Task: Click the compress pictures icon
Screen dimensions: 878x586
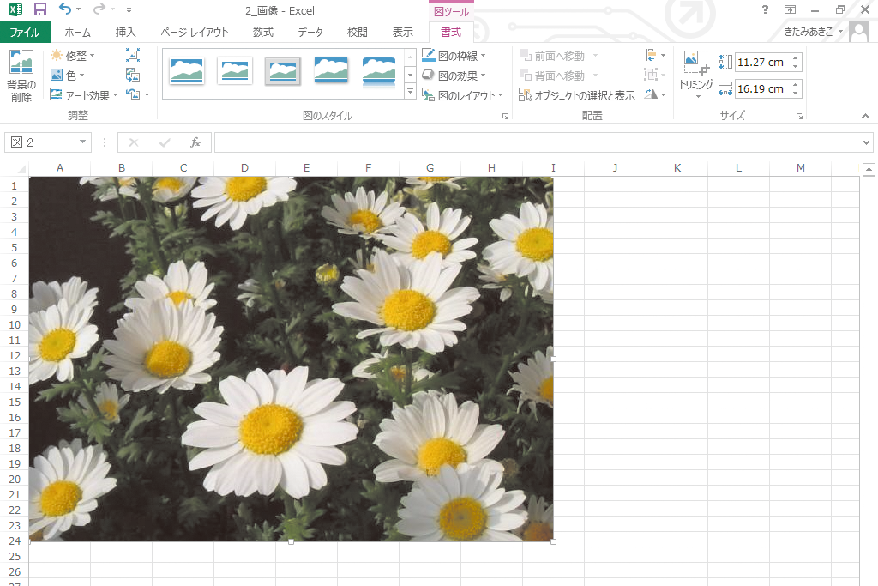Action: 133,55
